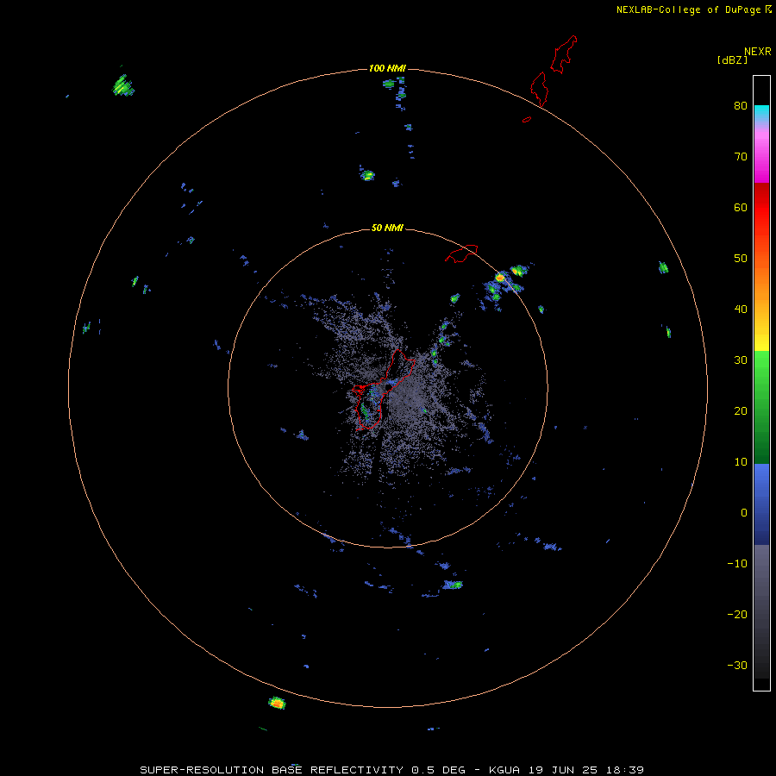Click the 80 value on the dBZ scale
776x776 pixels.
pos(741,105)
